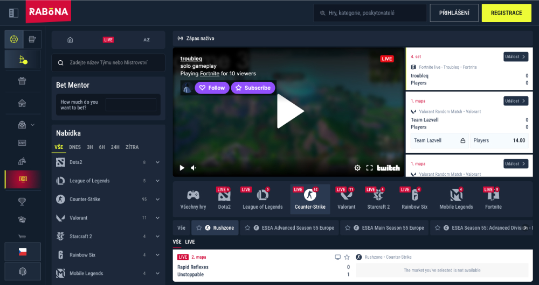539x285 pixels.
Task: Expand sports sidebar item chevron
Action: point(33,125)
